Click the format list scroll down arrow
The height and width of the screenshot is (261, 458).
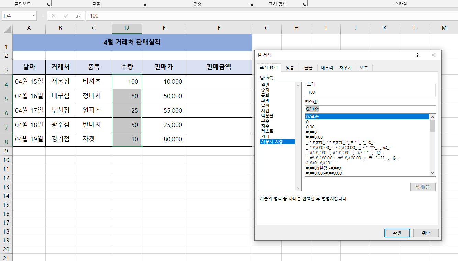[x=433, y=173]
